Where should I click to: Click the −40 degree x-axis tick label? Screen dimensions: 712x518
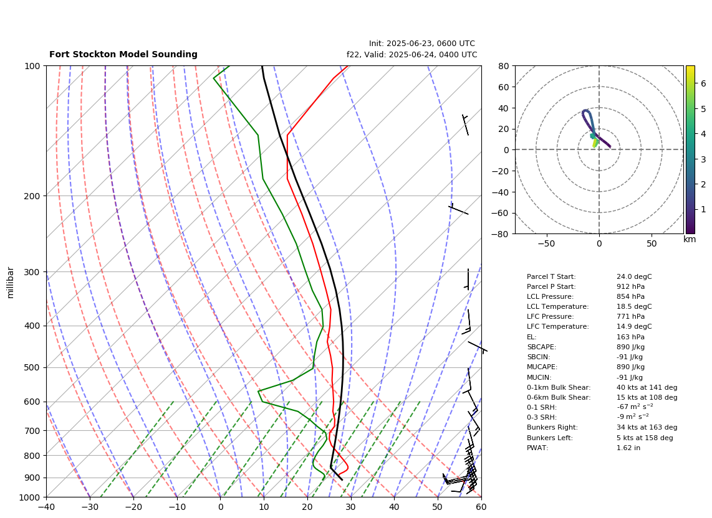46,507
